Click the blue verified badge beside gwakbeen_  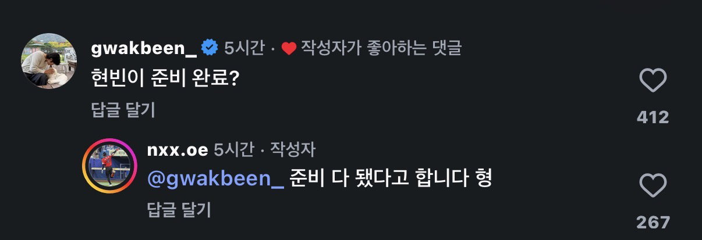click(x=210, y=48)
